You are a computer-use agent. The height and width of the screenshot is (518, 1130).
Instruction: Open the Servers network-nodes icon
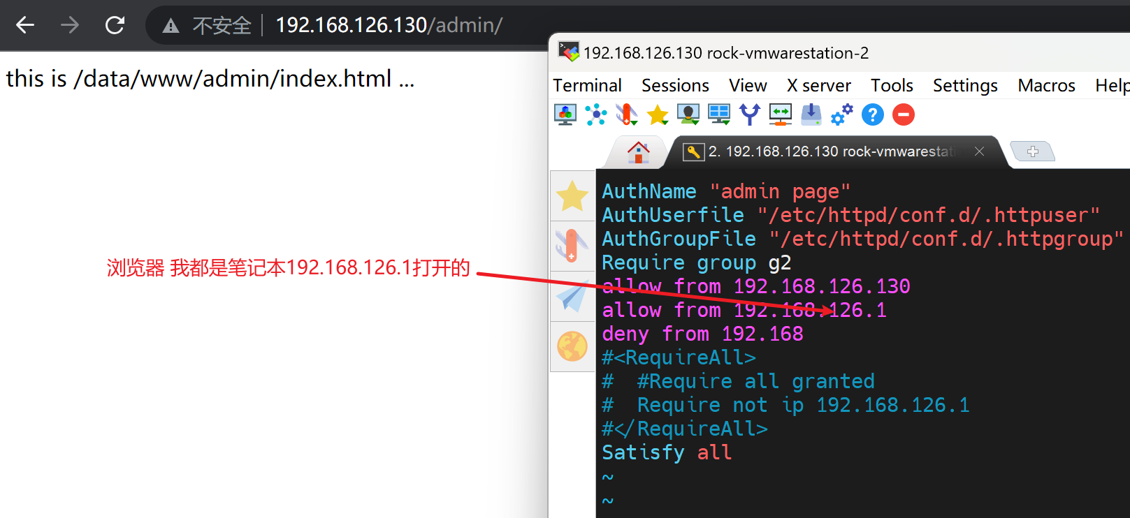[x=595, y=114]
